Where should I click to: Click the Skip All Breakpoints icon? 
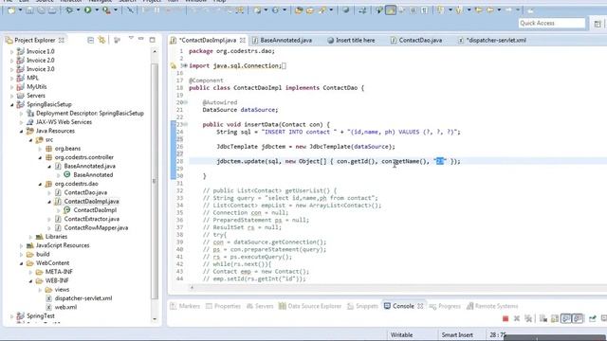[131, 10]
